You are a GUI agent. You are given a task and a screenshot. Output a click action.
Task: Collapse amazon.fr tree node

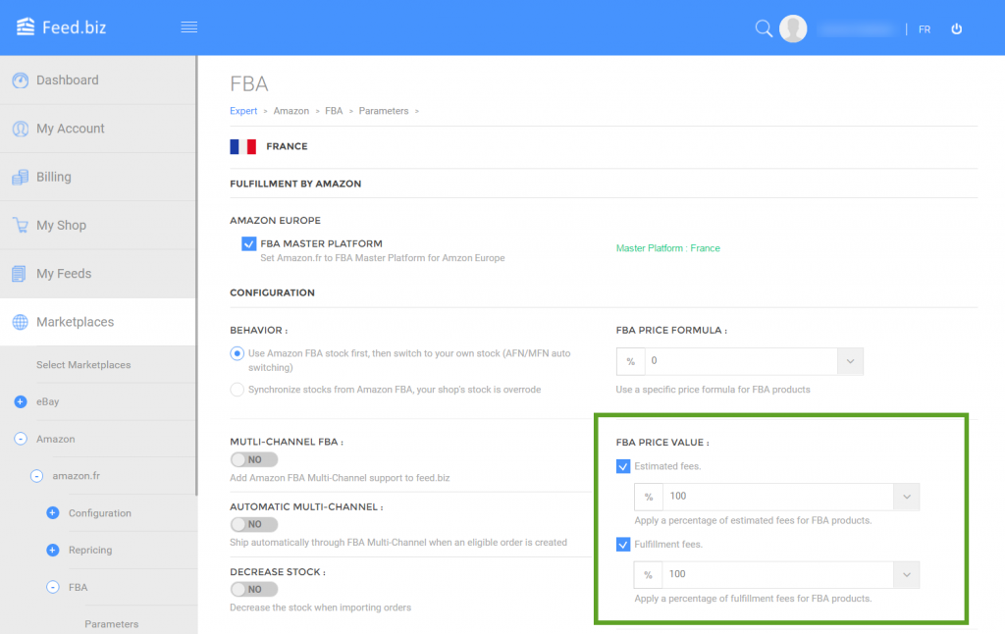[x=36, y=476]
